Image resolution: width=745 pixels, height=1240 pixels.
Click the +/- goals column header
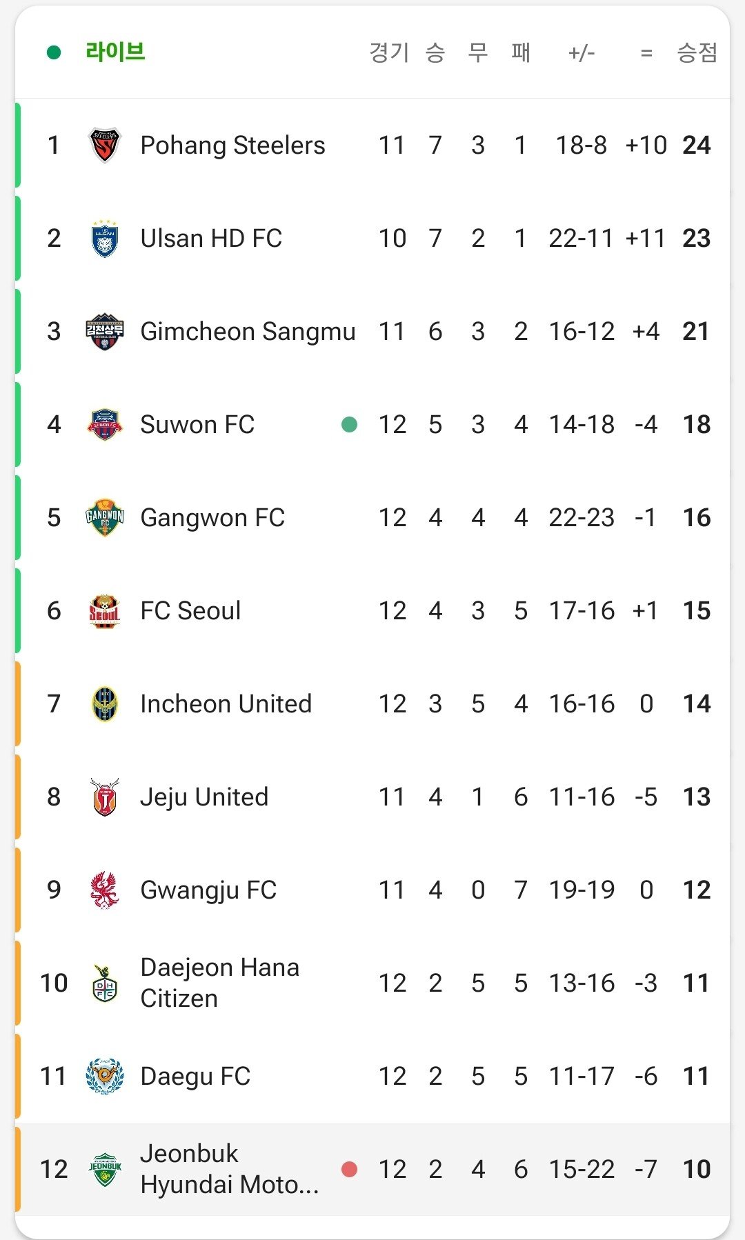coord(582,52)
